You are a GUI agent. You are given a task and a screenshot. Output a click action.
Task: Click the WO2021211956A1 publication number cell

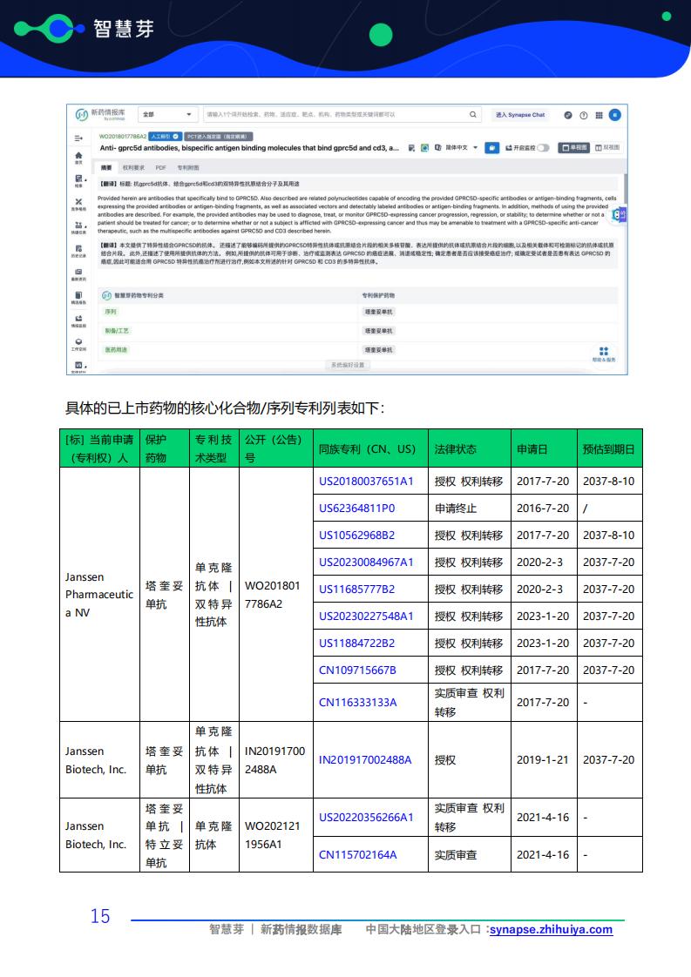click(x=275, y=835)
